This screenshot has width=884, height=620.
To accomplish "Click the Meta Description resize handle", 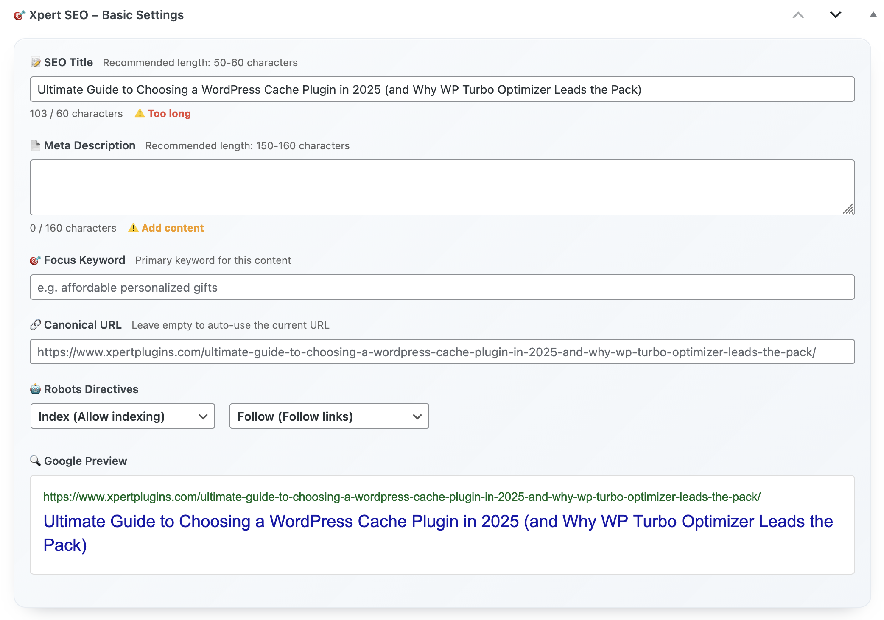I will pos(848,209).
